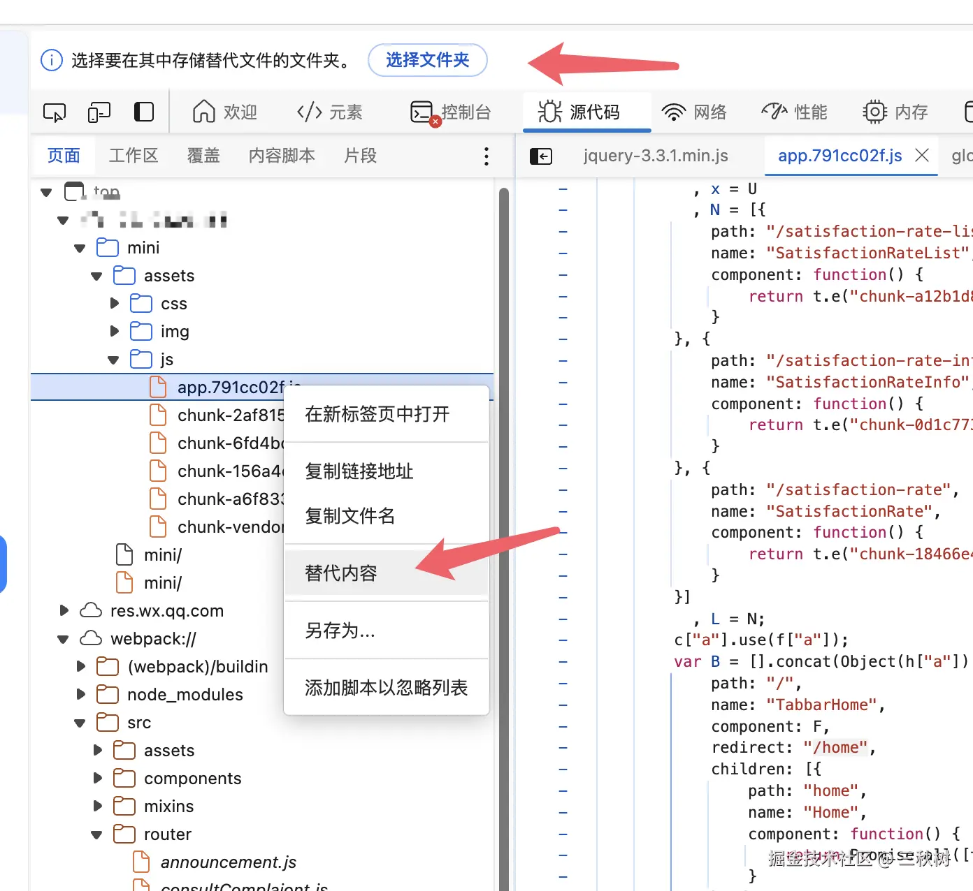The image size is (973, 891).
Task: Choose 添加脚本以忽略列表 from context menu
Action: [386, 688]
